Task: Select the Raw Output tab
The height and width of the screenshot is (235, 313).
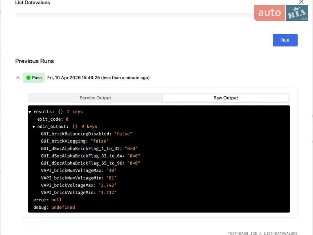Action: [225, 98]
